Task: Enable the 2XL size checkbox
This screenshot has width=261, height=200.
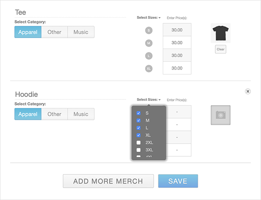Action: [139, 142]
